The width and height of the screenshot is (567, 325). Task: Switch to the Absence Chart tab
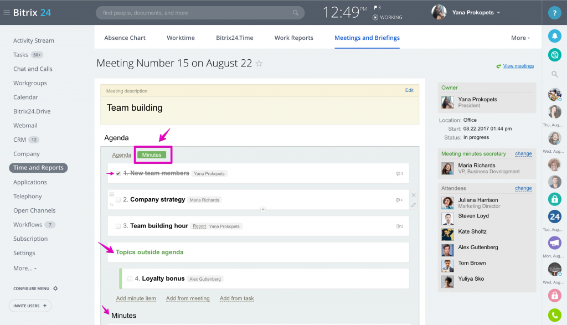[125, 38]
